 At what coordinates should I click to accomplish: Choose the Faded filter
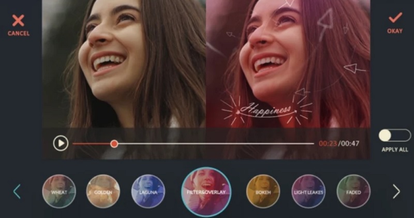tap(353, 192)
